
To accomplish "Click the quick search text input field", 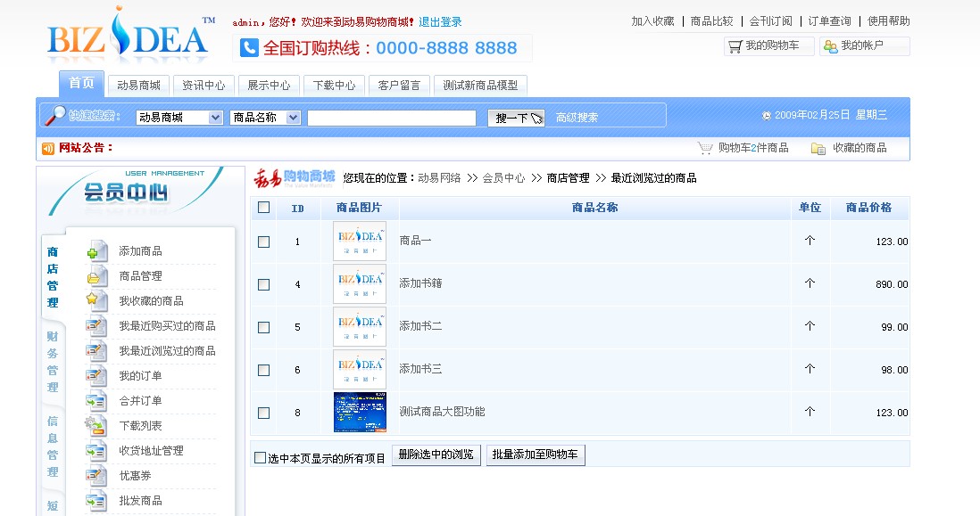I will 391,118.
